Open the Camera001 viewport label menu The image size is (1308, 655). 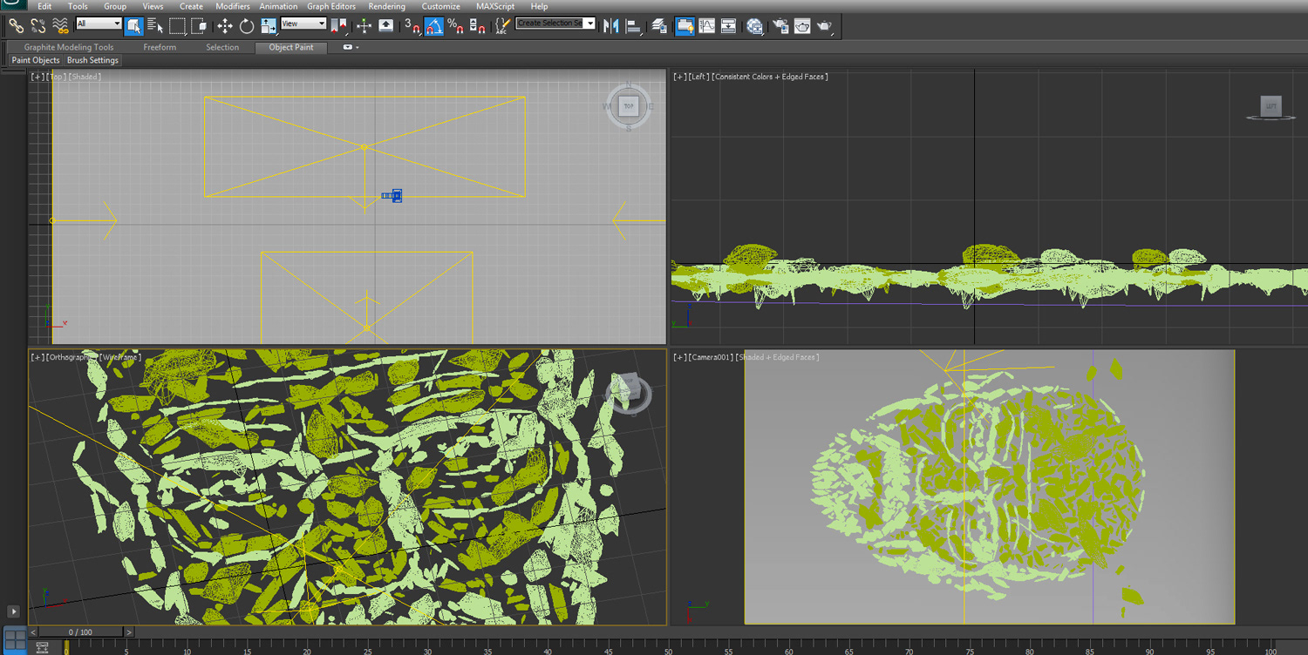coord(712,357)
